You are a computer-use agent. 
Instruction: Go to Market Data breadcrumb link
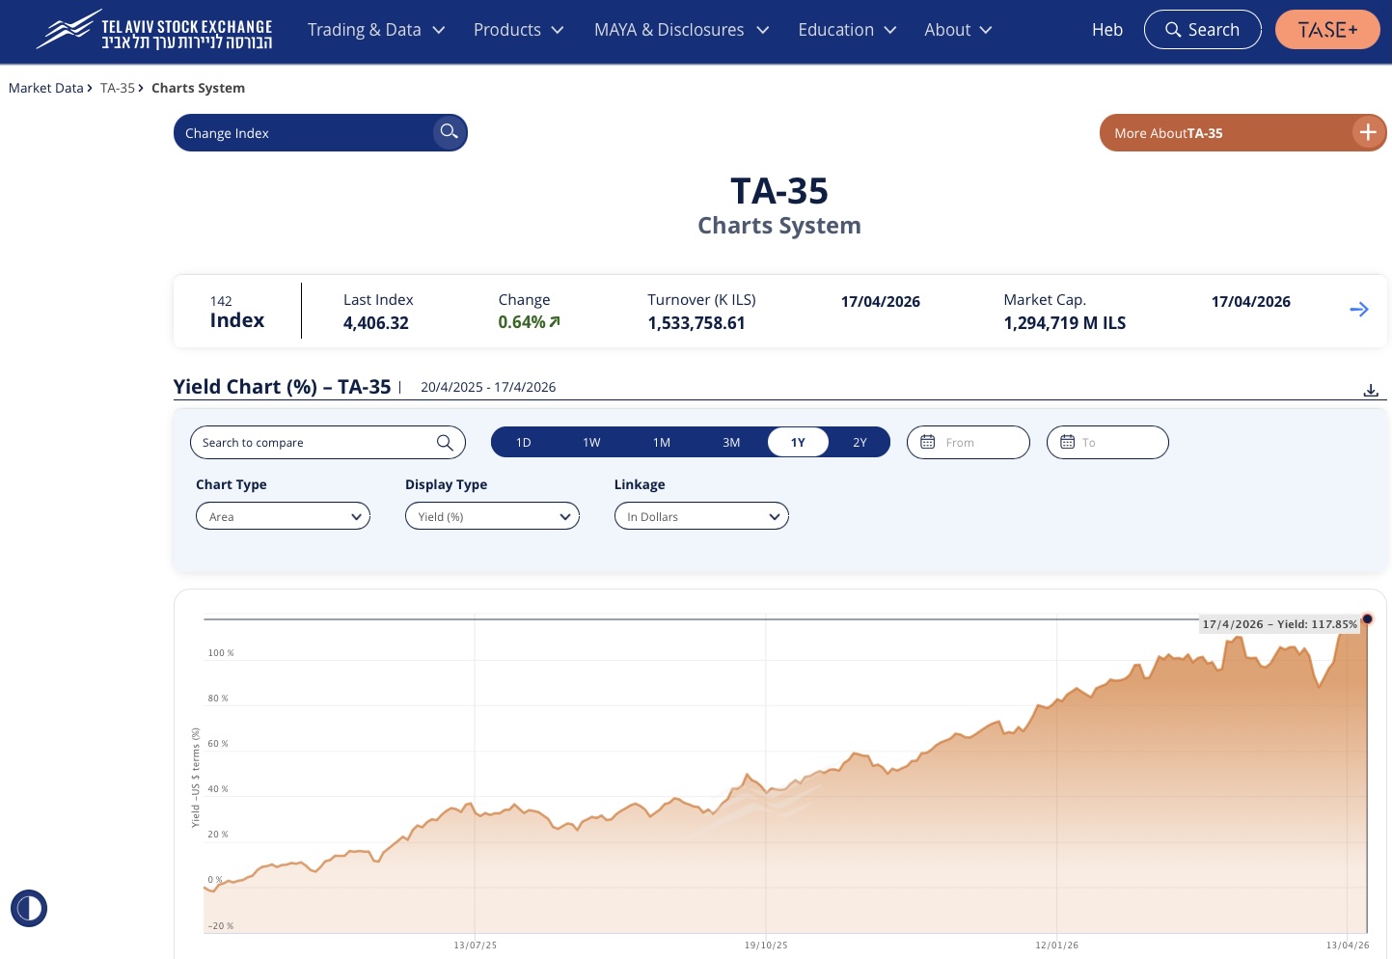[x=45, y=88]
